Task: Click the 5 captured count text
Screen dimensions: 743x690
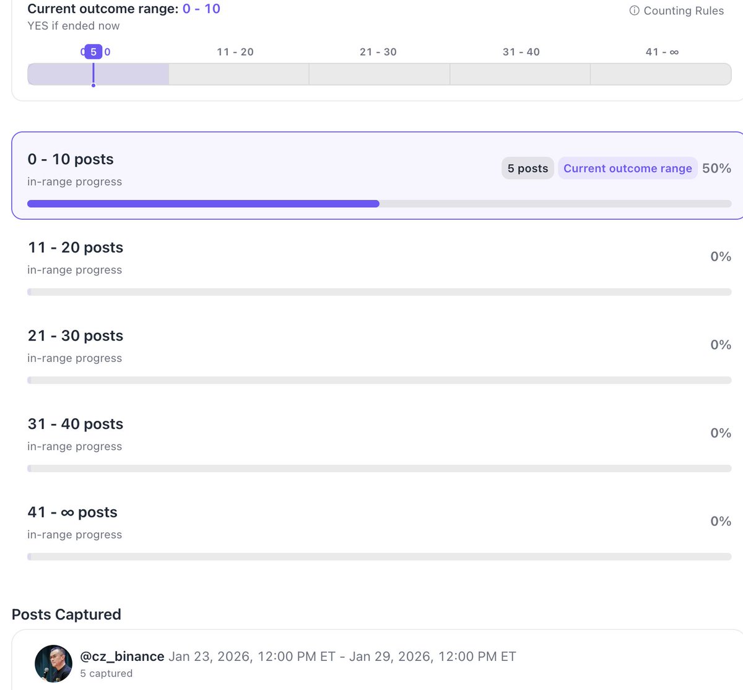Action: tap(106, 673)
